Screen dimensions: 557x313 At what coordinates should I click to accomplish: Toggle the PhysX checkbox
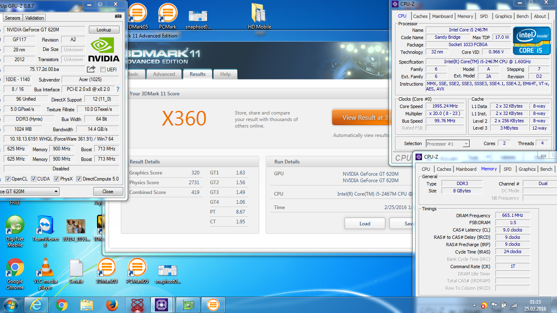[x=56, y=179]
